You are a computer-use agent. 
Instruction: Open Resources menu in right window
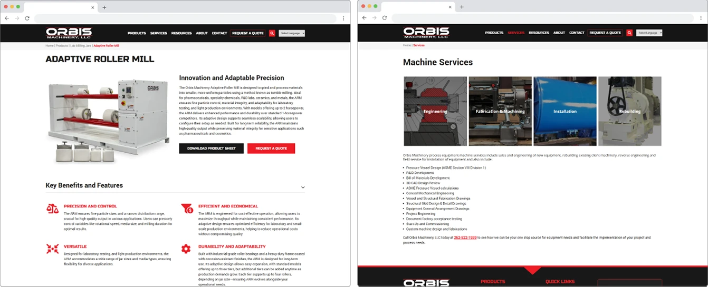[x=539, y=33]
